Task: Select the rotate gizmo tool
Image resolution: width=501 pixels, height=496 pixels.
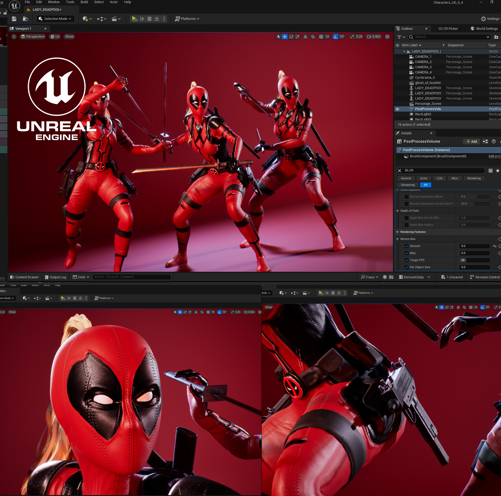Action: click(291, 37)
